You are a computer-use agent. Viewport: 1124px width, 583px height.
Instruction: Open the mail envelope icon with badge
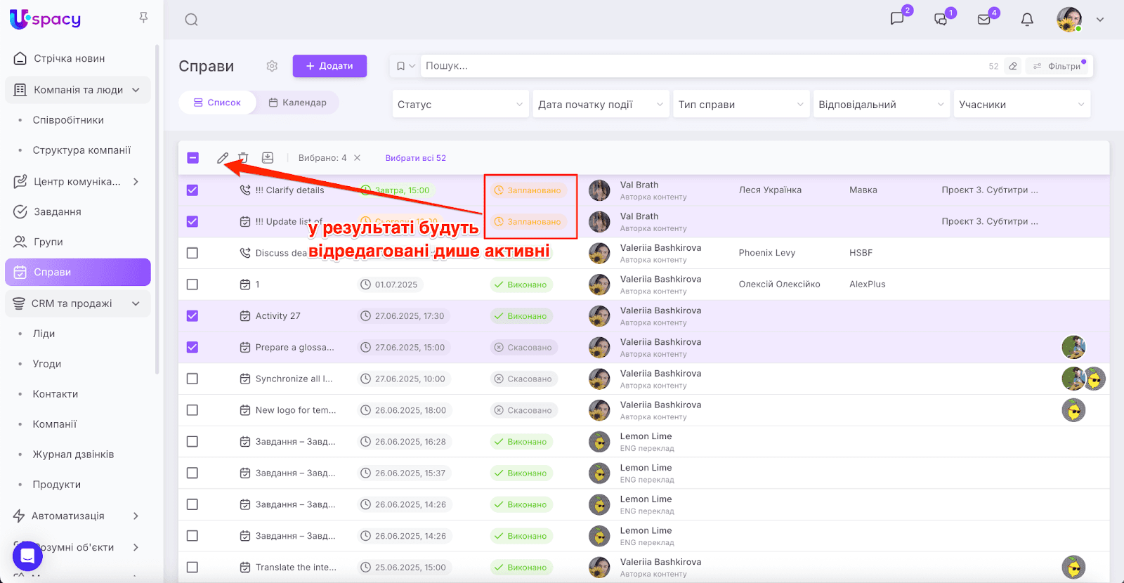coord(984,20)
